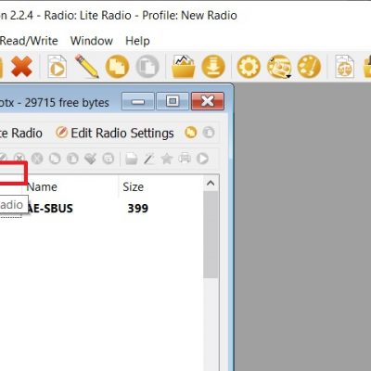Screen dimensions: 371x371
Task: Click the compare files scales icon
Action: click(344, 67)
